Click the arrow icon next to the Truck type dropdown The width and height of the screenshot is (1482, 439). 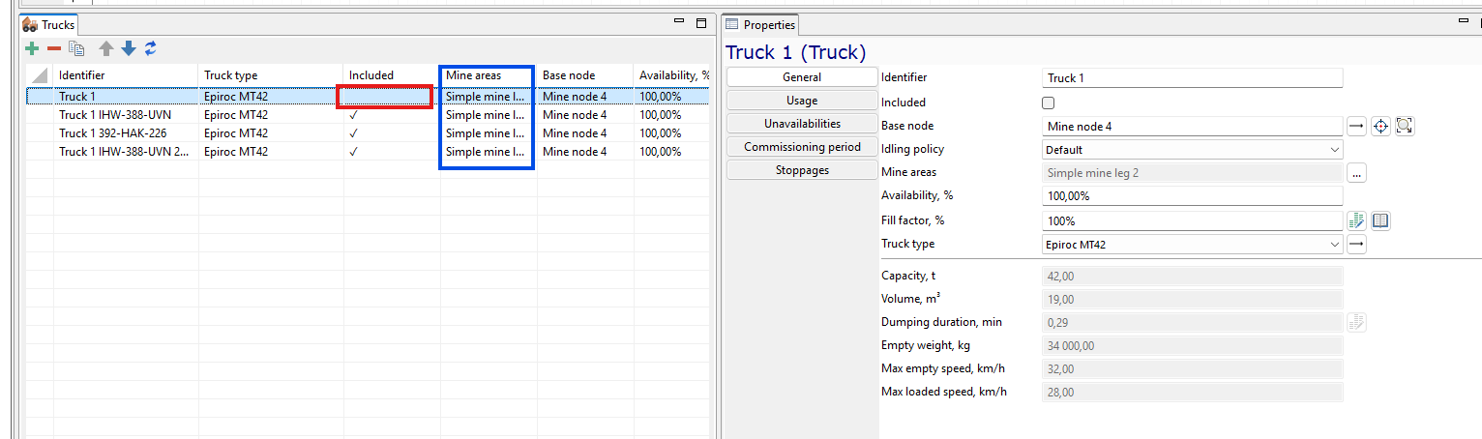point(1356,245)
